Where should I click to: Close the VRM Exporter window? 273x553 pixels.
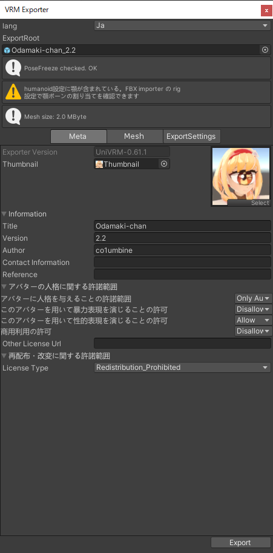tap(266, 10)
